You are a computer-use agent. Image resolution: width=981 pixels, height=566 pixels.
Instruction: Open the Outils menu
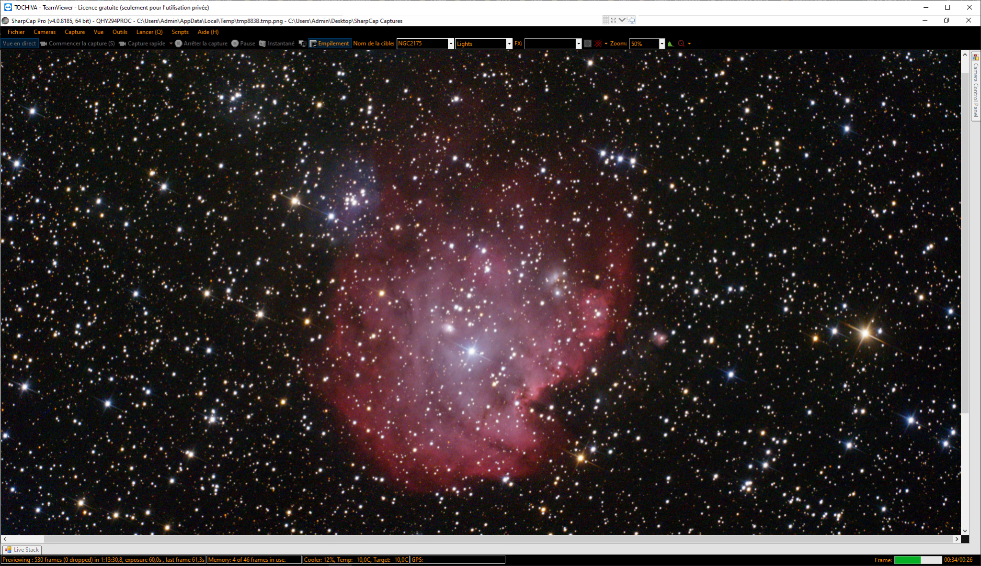(120, 32)
